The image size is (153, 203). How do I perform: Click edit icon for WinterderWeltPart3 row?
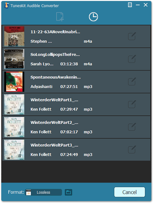[132, 150]
